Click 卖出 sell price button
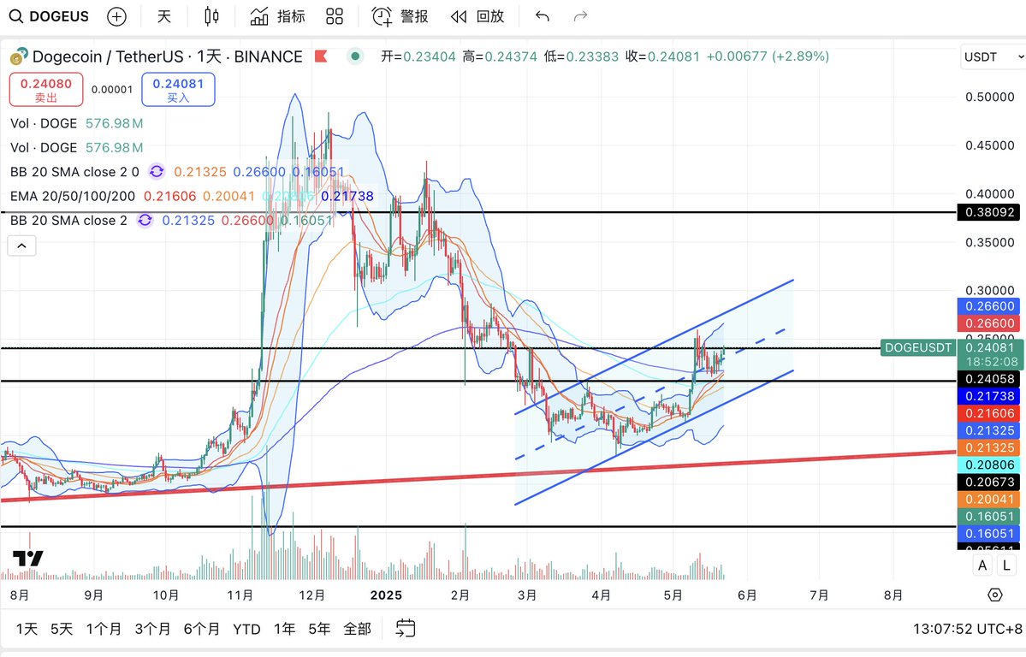The width and height of the screenshot is (1026, 657). (x=46, y=90)
